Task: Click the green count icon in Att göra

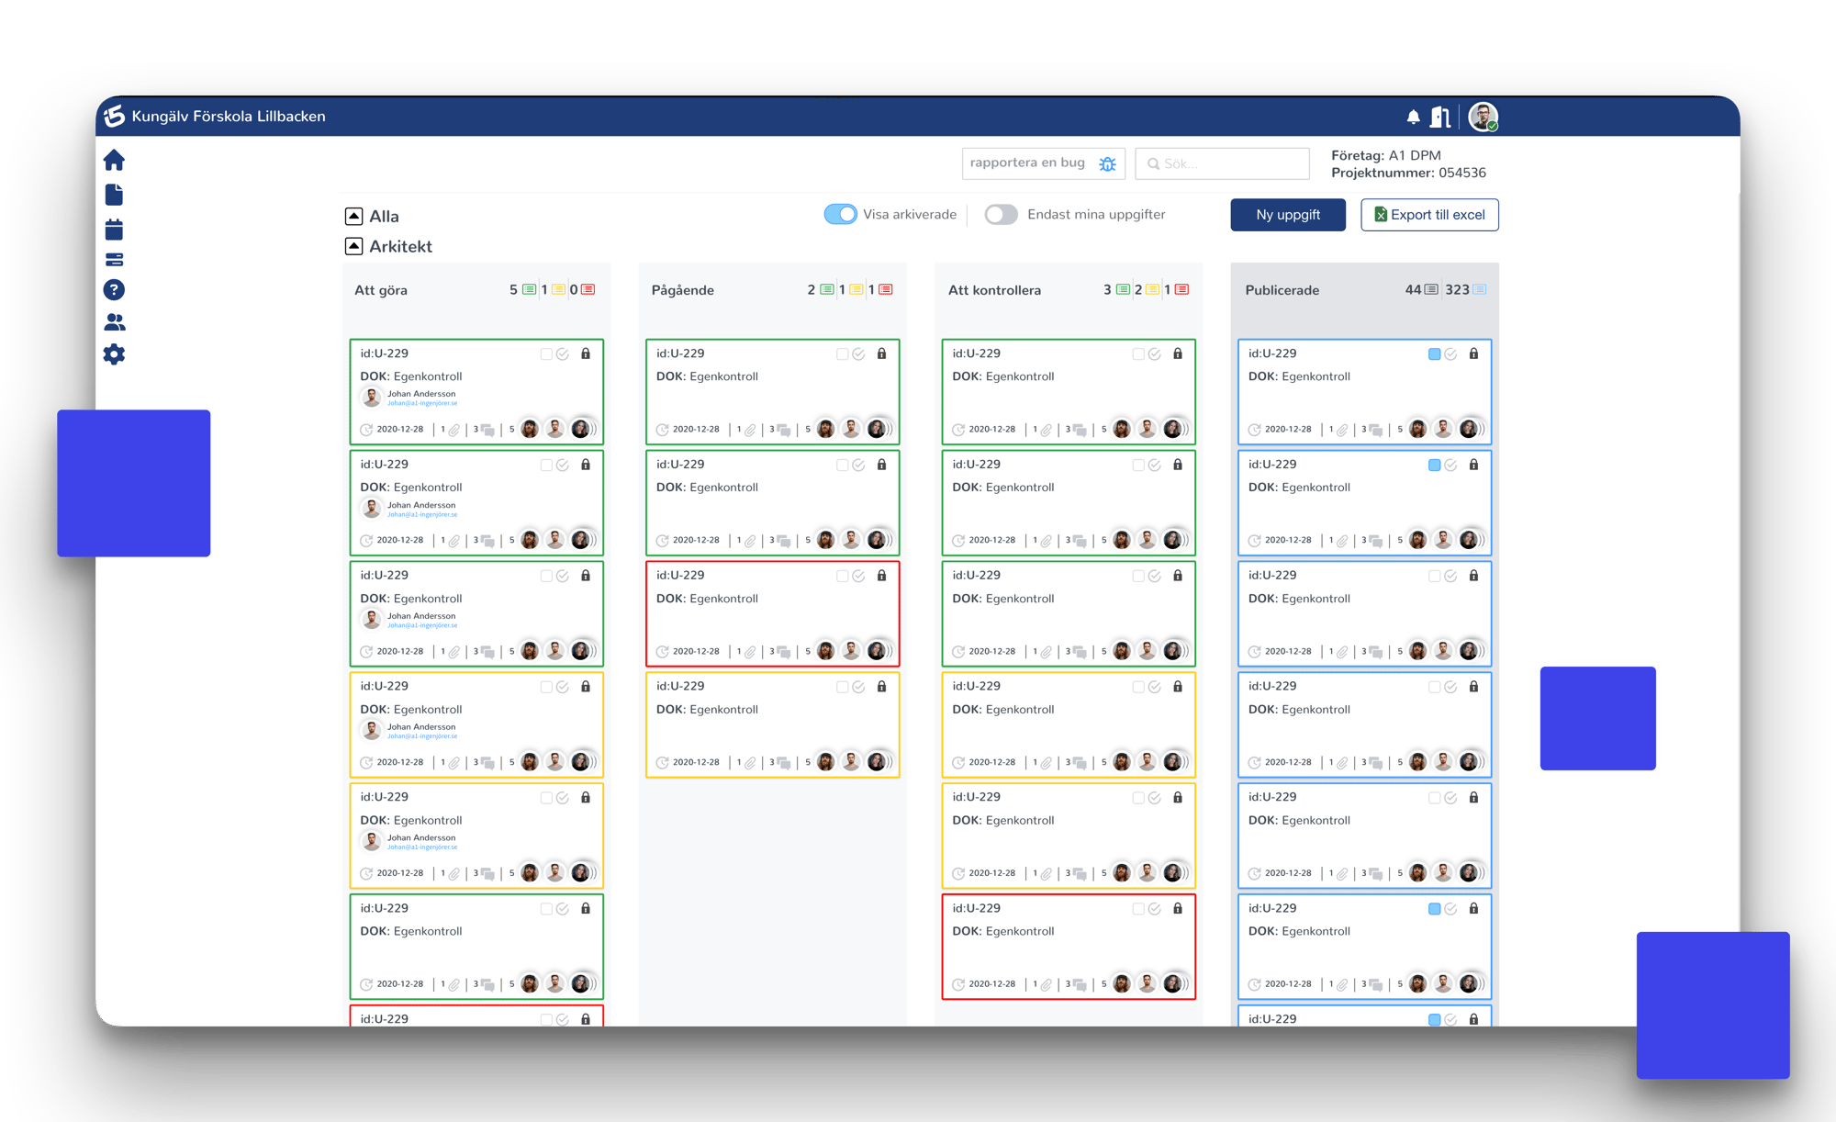Action: click(530, 289)
